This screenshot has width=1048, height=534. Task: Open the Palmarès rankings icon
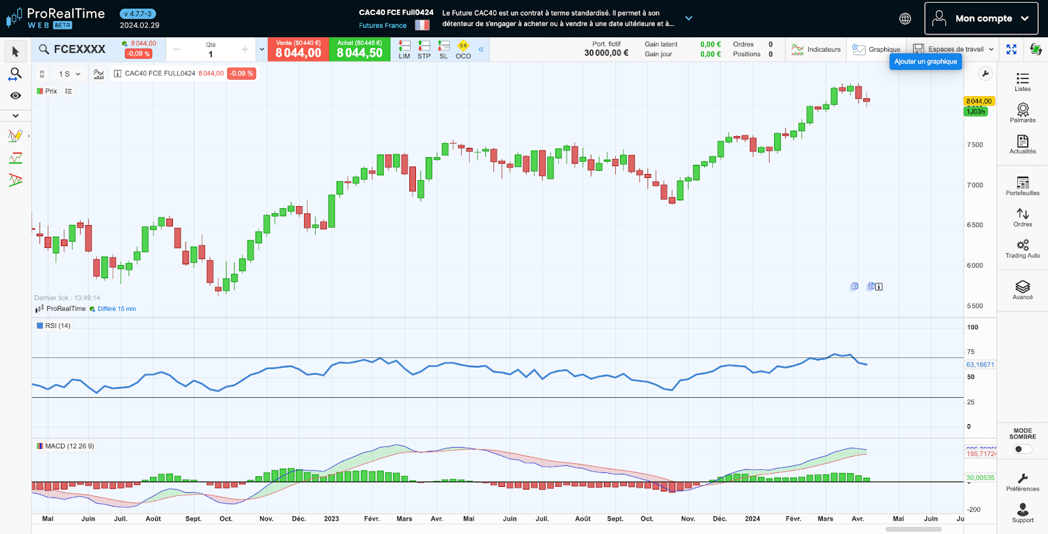click(x=1022, y=113)
